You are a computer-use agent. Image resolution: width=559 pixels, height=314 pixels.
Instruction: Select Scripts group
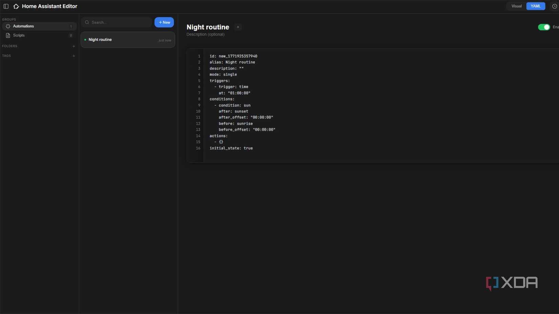39,35
